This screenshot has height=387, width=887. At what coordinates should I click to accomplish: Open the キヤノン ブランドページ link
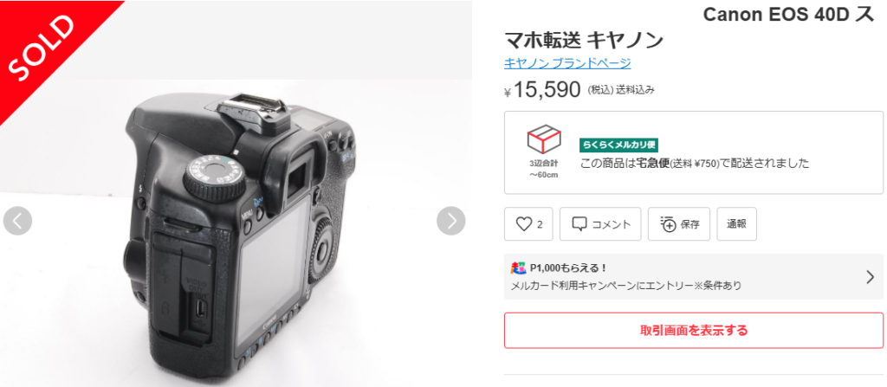567,63
